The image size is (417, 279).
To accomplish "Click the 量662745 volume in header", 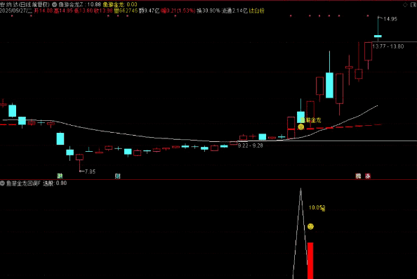I will click(x=126, y=11).
